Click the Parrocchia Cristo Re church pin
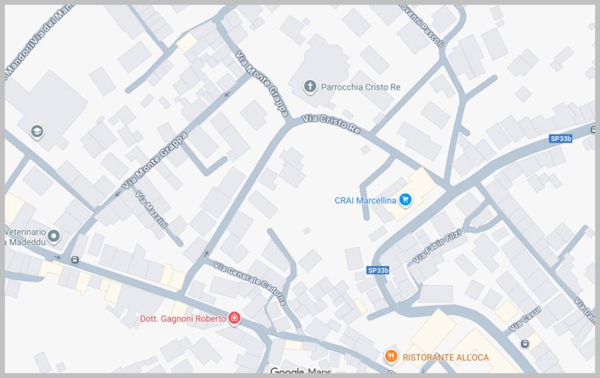 (x=310, y=87)
